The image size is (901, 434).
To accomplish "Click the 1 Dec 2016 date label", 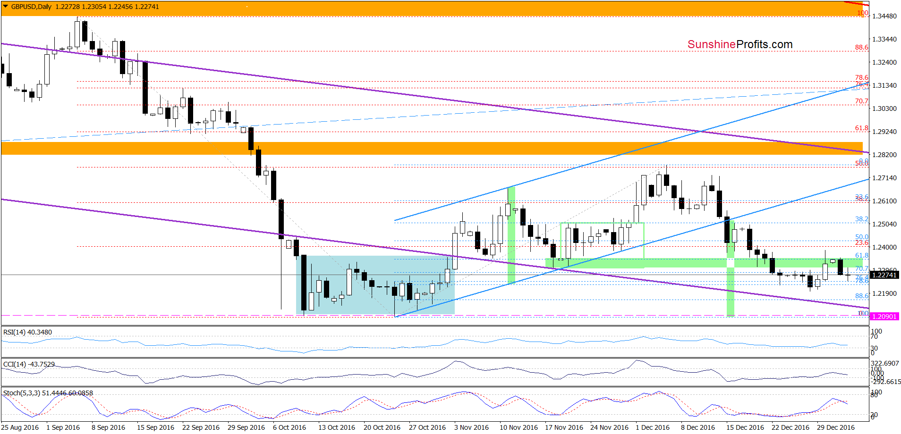I will [653, 427].
